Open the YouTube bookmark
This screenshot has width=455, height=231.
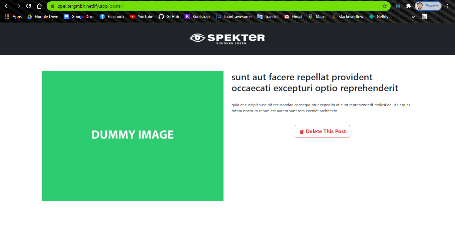point(142,17)
